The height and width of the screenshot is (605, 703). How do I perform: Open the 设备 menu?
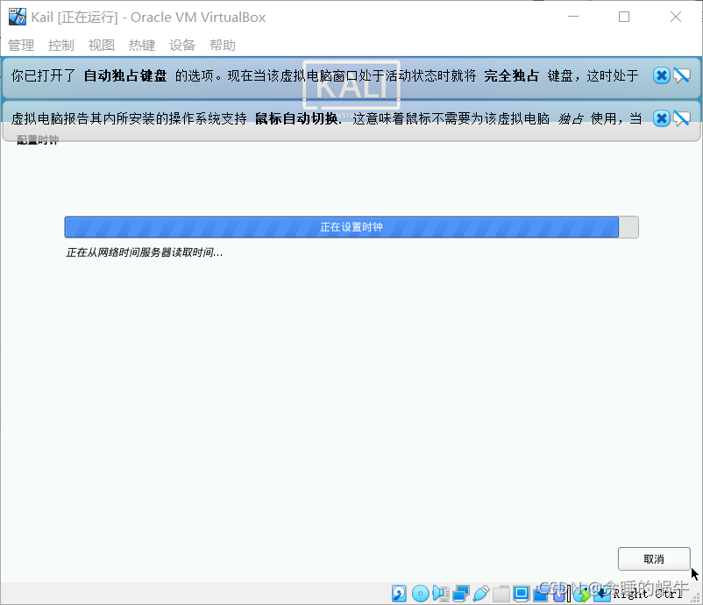click(x=182, y=45)
